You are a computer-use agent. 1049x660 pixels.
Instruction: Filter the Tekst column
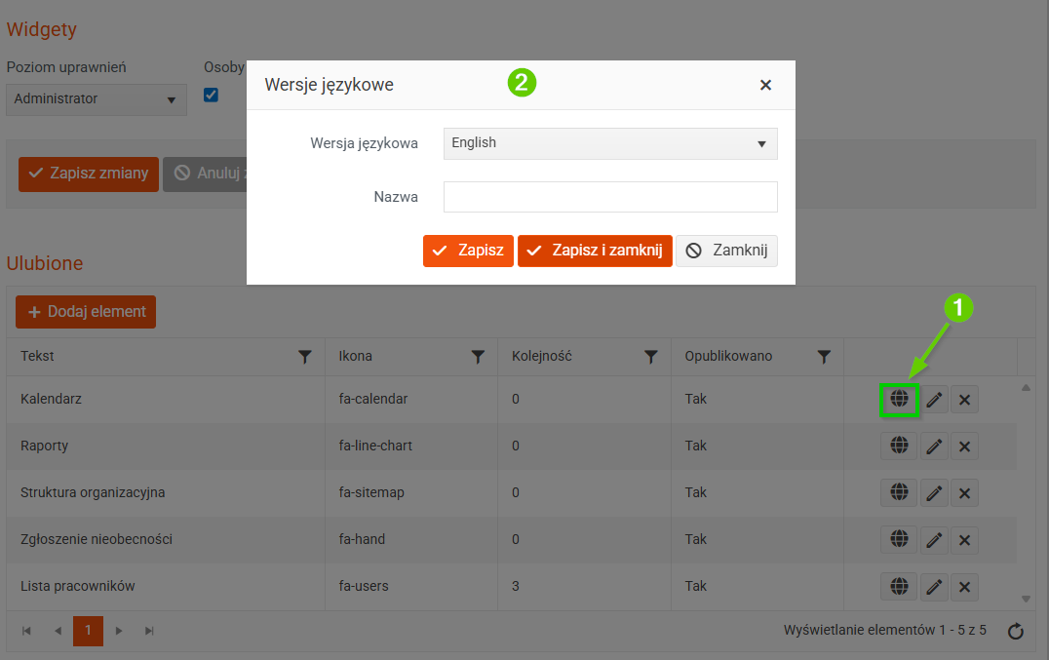point(305,357)
